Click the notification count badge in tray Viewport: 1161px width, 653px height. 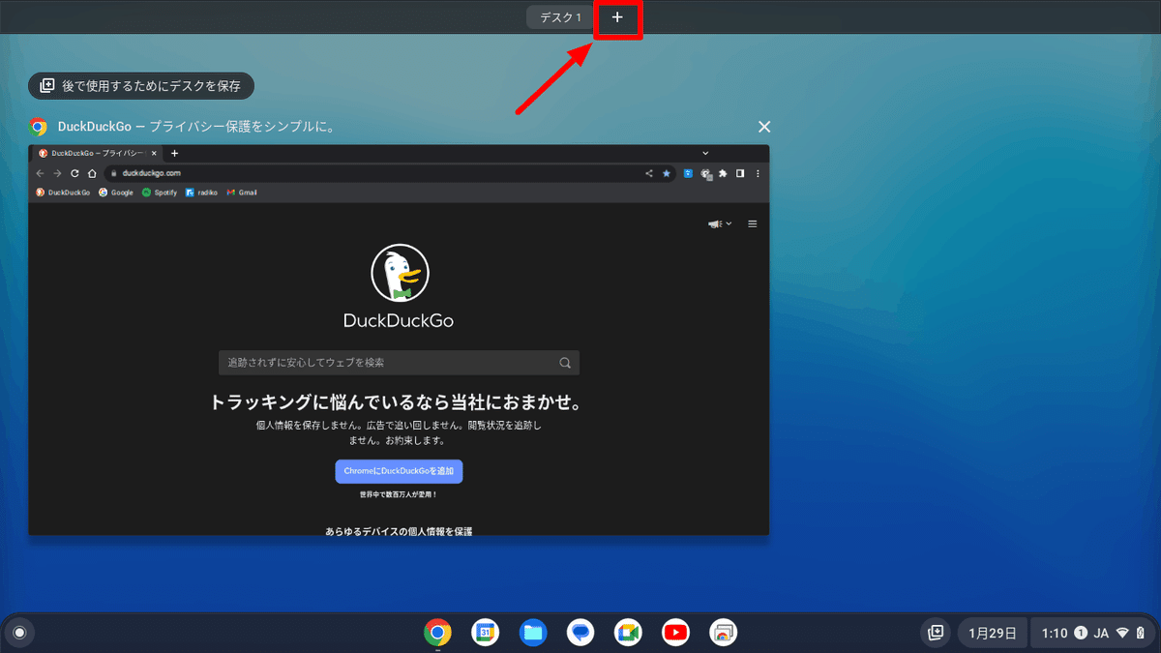click(1081, 634)
